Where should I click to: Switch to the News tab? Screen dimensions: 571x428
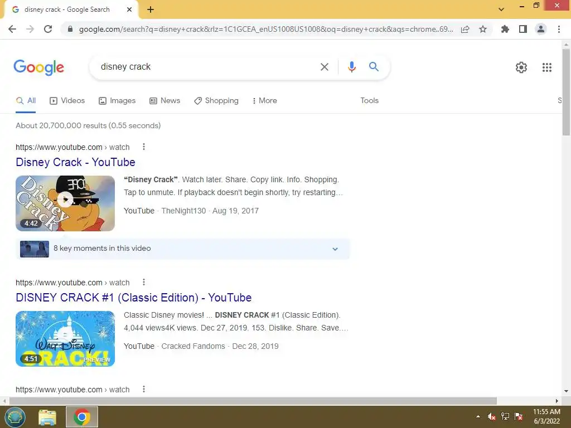(x=165, y=101)
